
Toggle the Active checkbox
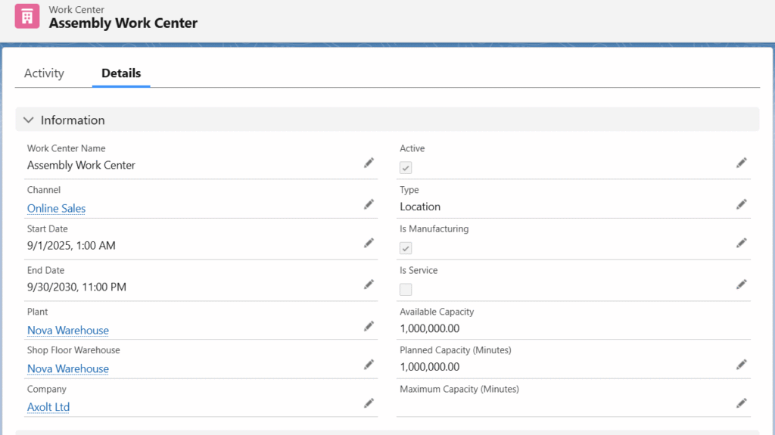pyautogui.click(x=406, y=168)
